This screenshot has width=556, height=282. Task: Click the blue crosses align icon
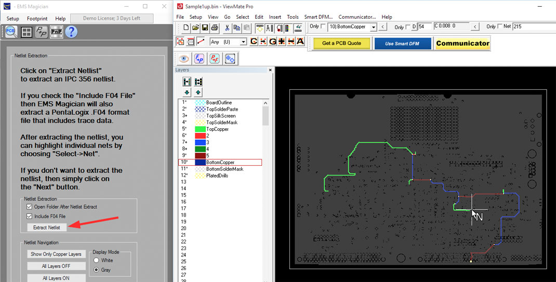tap(230, 59)
